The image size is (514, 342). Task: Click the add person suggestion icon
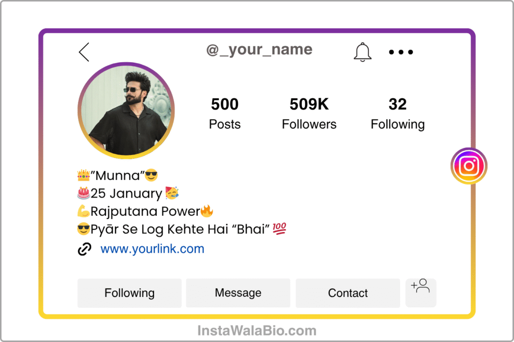(x=421, y=292)
